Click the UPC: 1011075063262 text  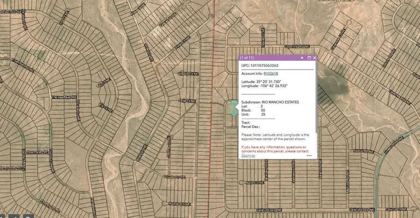pos(260,65)
